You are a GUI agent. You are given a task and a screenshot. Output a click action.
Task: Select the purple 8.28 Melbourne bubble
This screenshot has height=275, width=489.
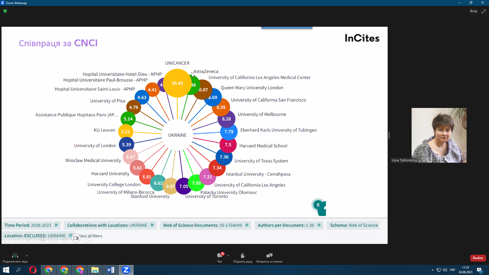point(226,119)
